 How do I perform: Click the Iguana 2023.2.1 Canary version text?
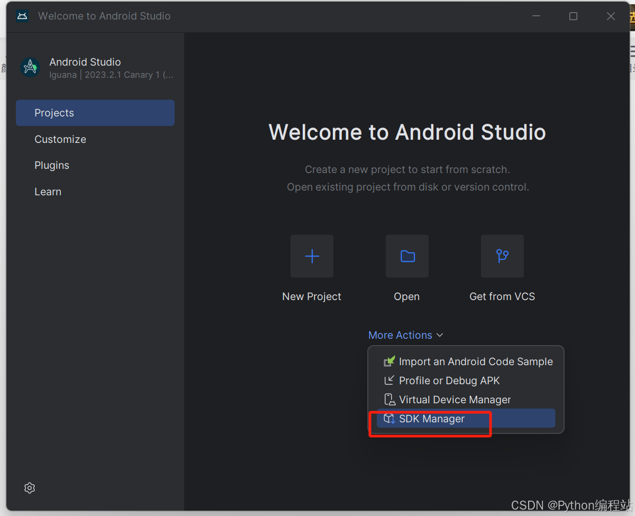coord(111,75)
